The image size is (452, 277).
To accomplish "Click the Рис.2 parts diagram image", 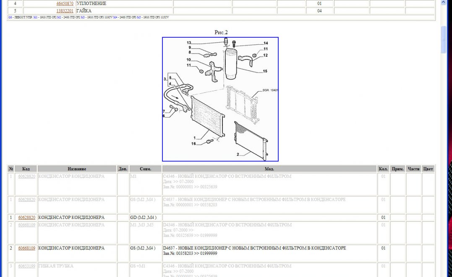I will [220, 99].
